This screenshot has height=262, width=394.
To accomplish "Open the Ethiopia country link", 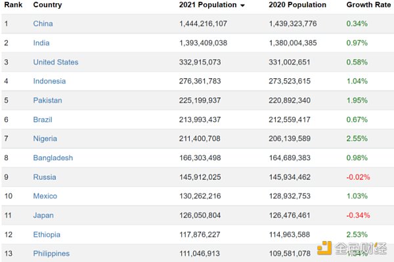I will tap(47, 234).
